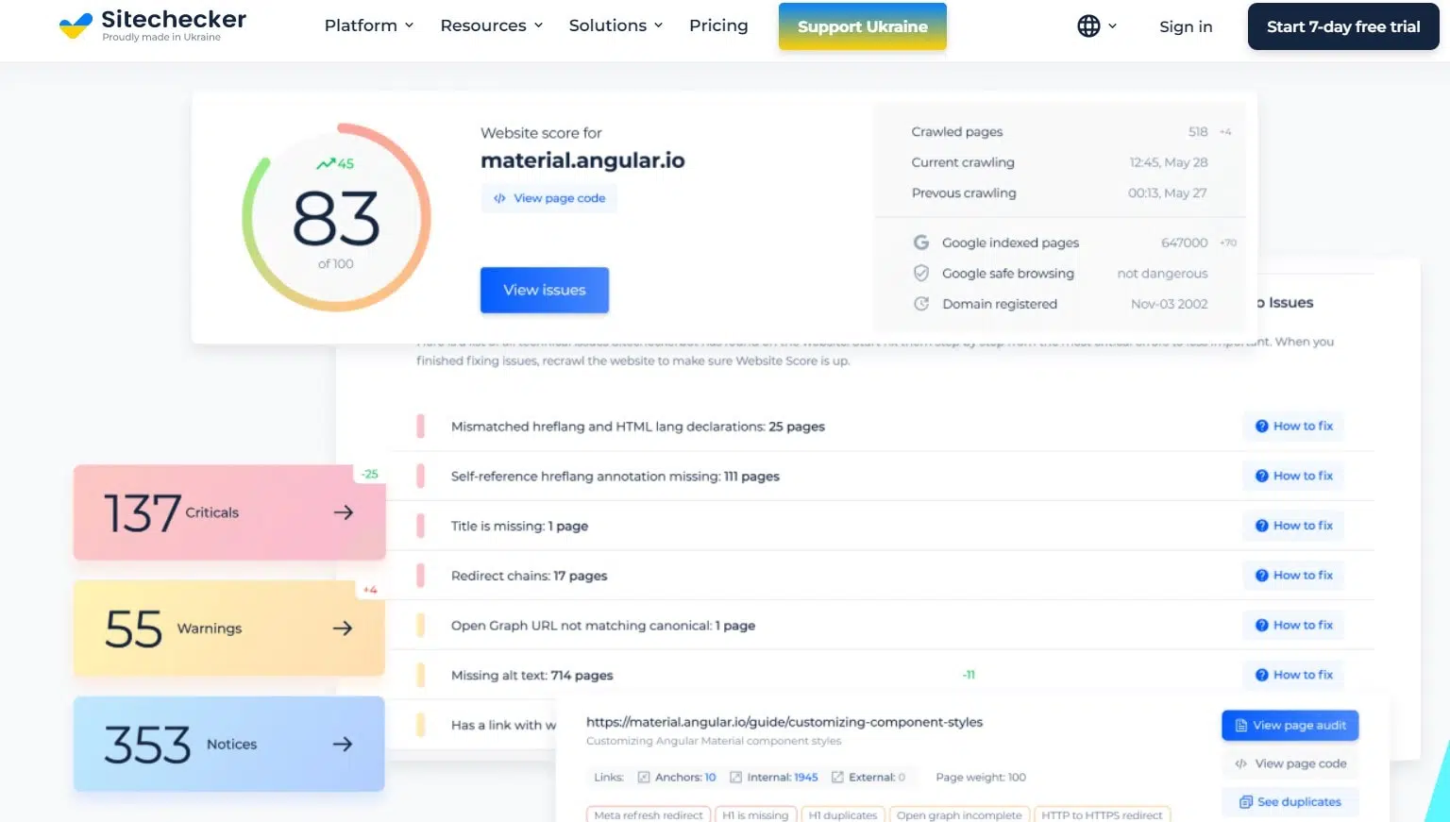Select the Redirect chains 17 pages row
This screenshot has width=1450, height=822.
click(x=882, y=576)
